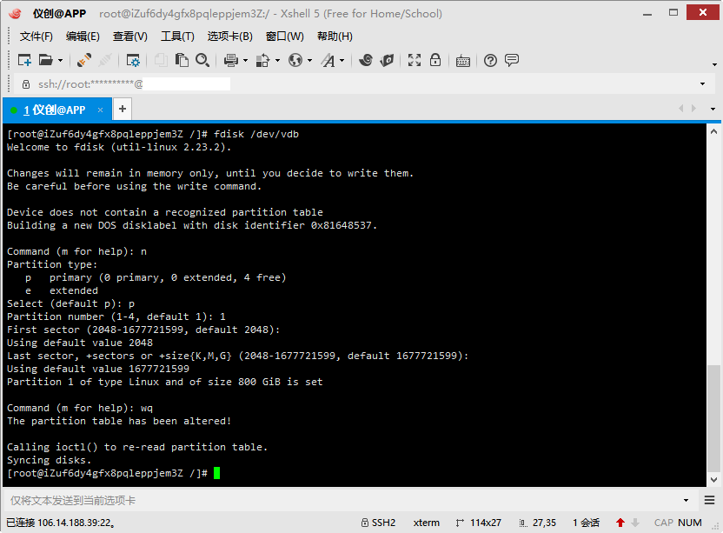Click the Open session folder icon
This screenshot has width=723, height=533.
tap(46, 60)
